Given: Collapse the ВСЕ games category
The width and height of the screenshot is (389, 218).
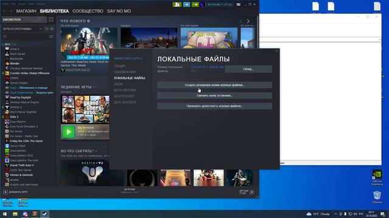Looking at the screenshot, I should click(3, 44).
